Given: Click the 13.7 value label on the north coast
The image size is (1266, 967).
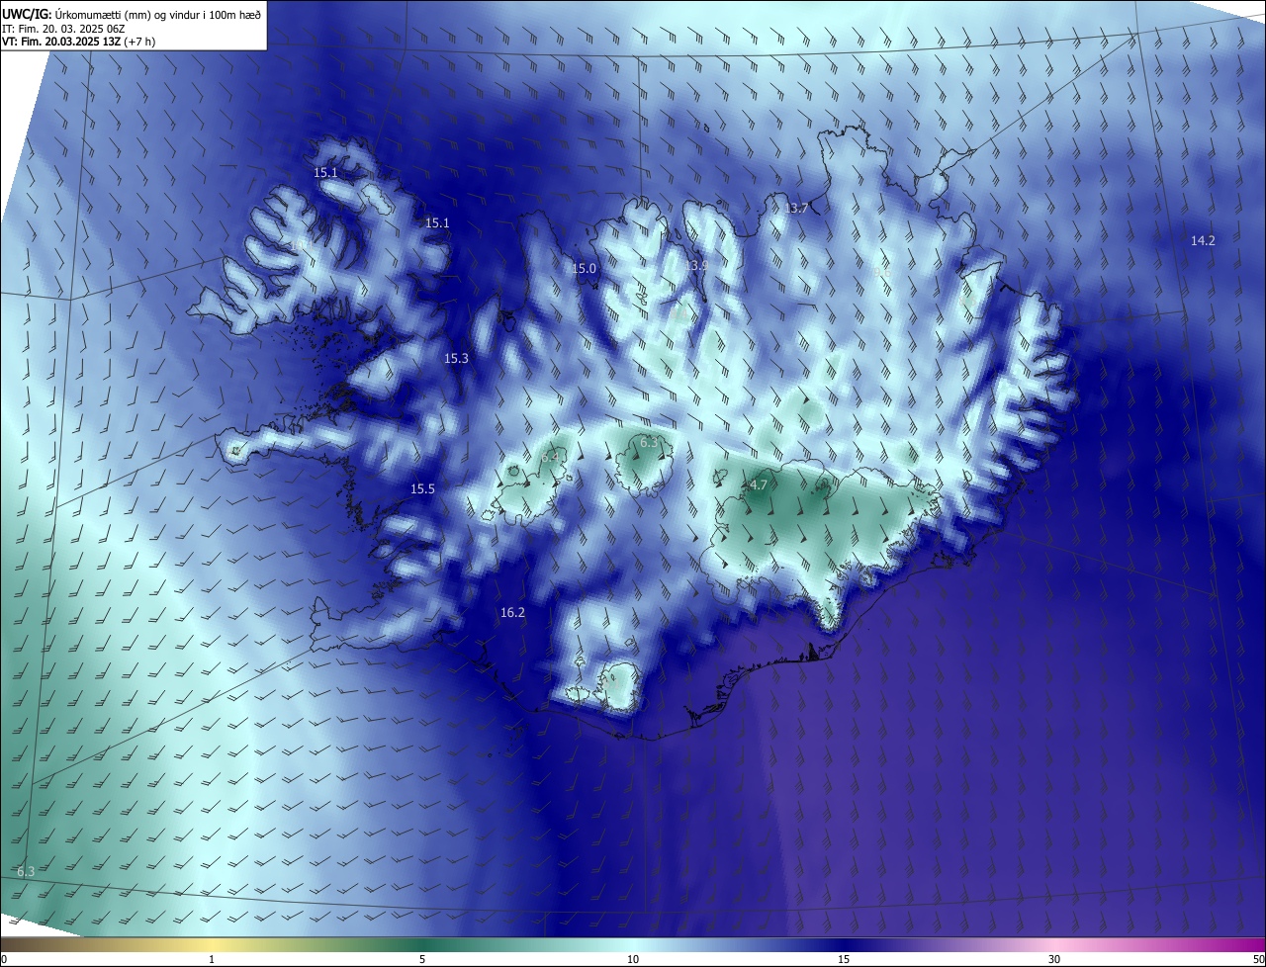Looking at the screenshot, I should 796,209.
